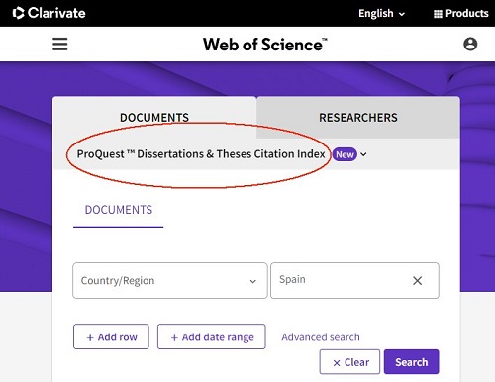Click the Web of Science title
This screenshot has width=495, height=382.
pos(265,45)
